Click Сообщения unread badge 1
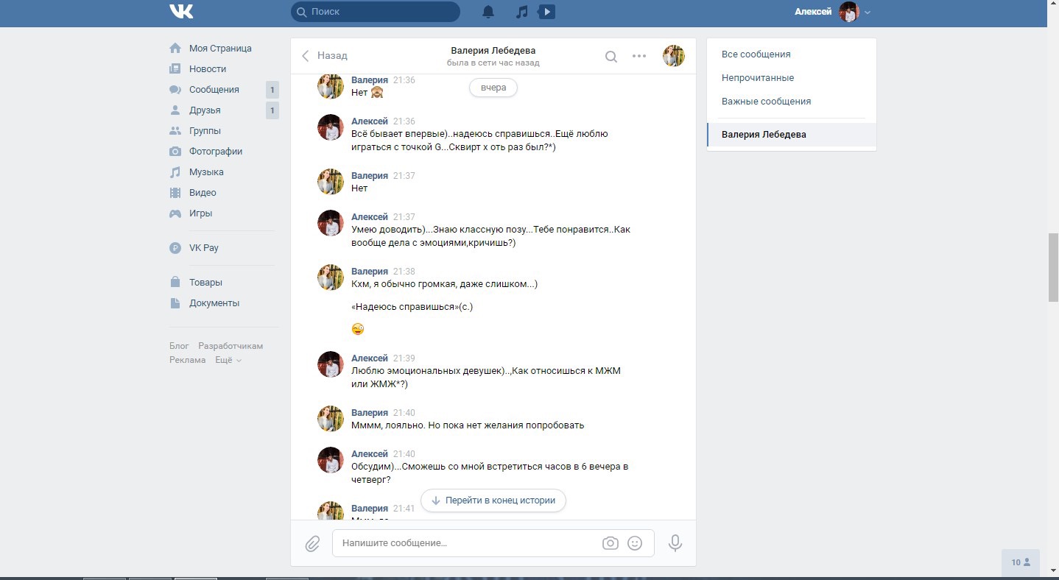 tap(272, 90)
